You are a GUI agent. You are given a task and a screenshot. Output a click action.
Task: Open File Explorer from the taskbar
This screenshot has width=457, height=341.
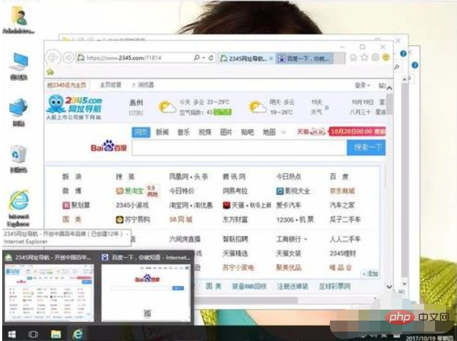coord(55,334)
